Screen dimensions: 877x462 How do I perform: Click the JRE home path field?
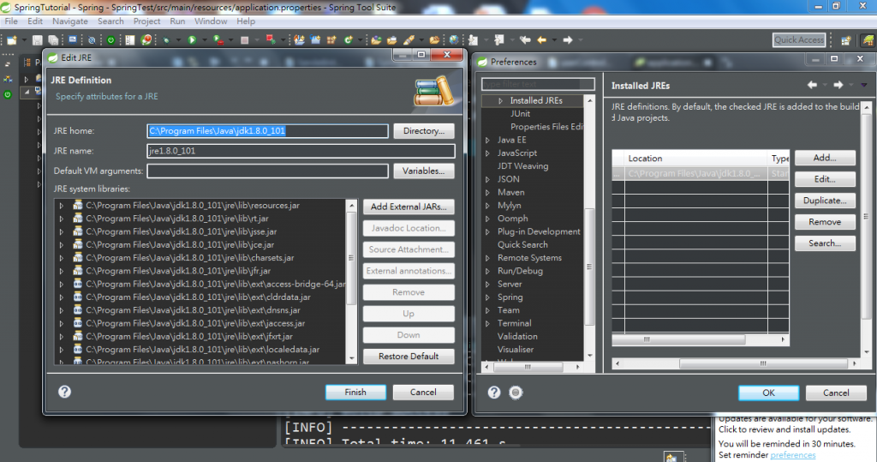[267, 131]
